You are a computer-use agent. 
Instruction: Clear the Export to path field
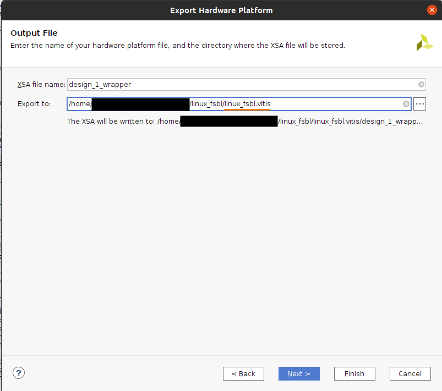coord(406,104)
